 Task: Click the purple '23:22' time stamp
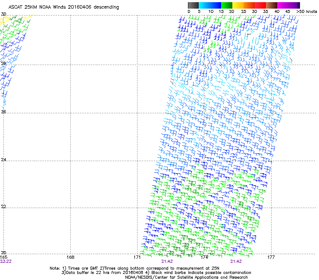click(x=6, y=261)
